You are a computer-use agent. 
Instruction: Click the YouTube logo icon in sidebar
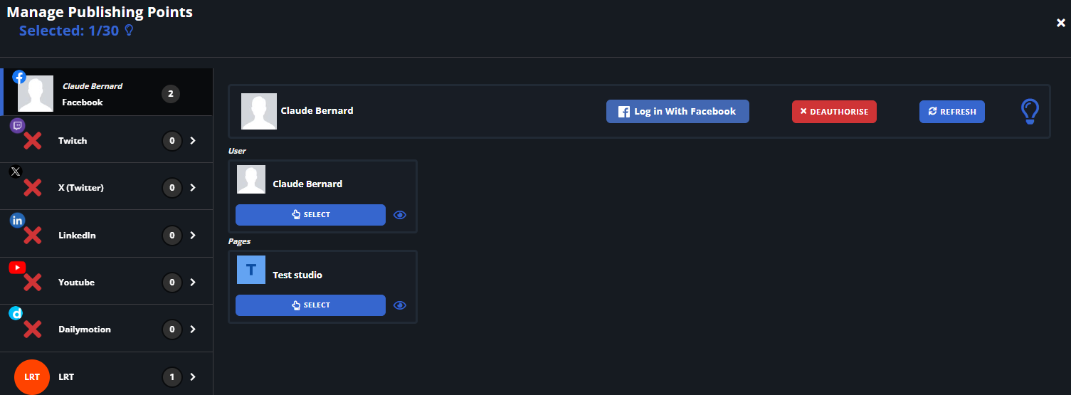coord(17,267)
